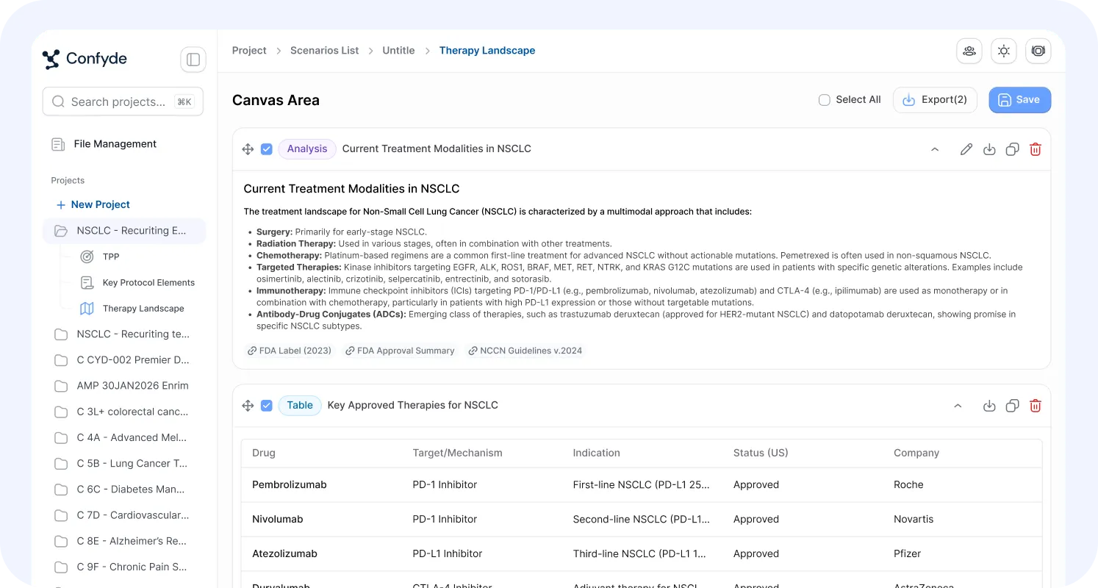Image resolution: width=1098 pixels, height=588 pixels.
Task: Click the Confyde logo
Action: (85, 59)
